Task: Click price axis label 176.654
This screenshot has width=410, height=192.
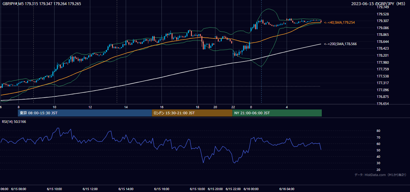Action: 382,104
